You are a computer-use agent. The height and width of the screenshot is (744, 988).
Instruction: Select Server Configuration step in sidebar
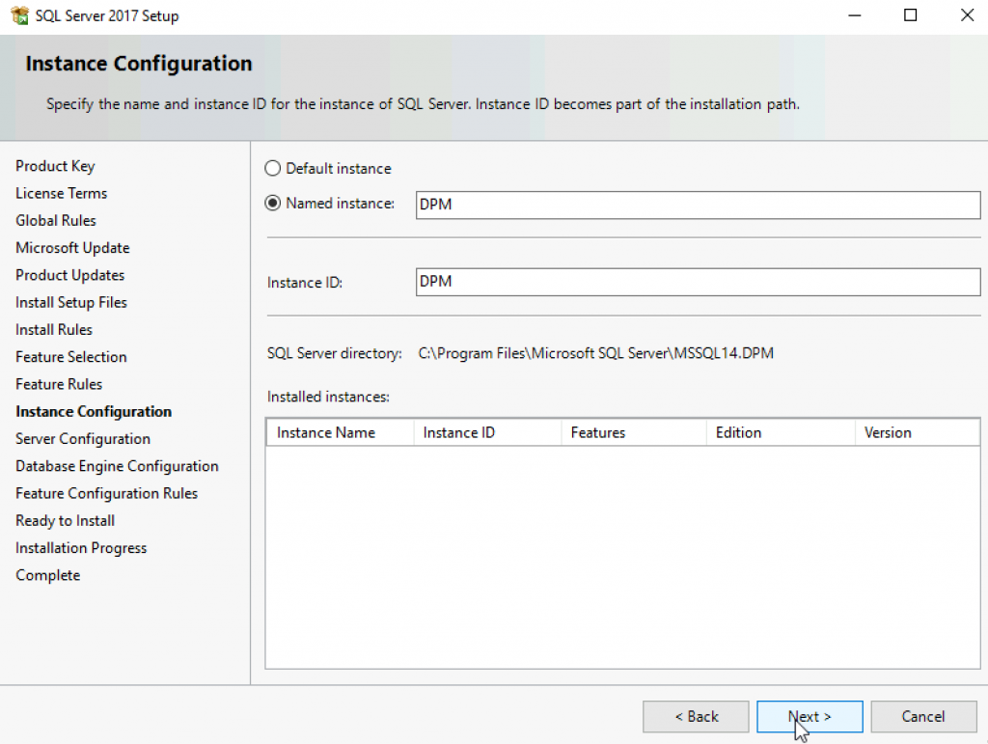(83, 439)
